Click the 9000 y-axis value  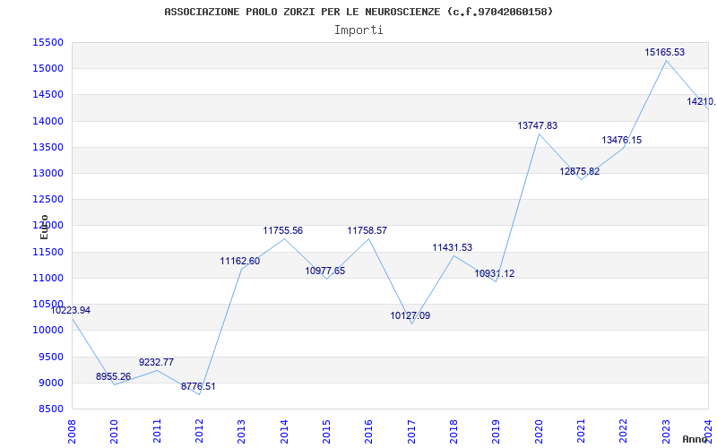tap(51, 383)
